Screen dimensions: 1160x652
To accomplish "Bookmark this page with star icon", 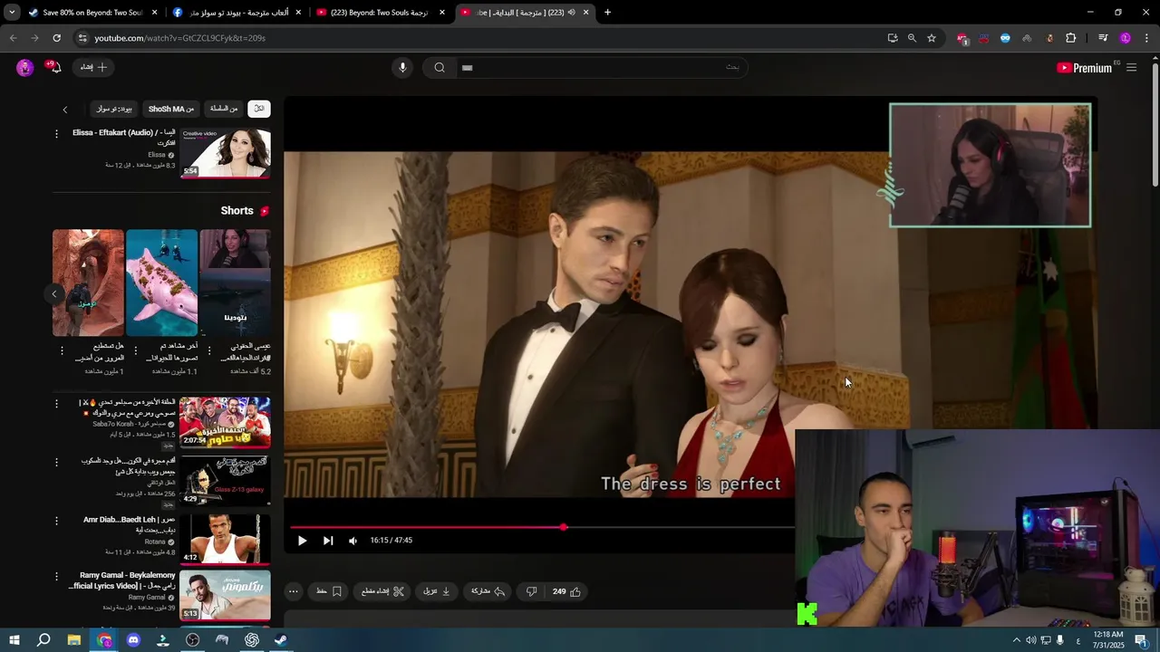I will click(x=932, y=38).
